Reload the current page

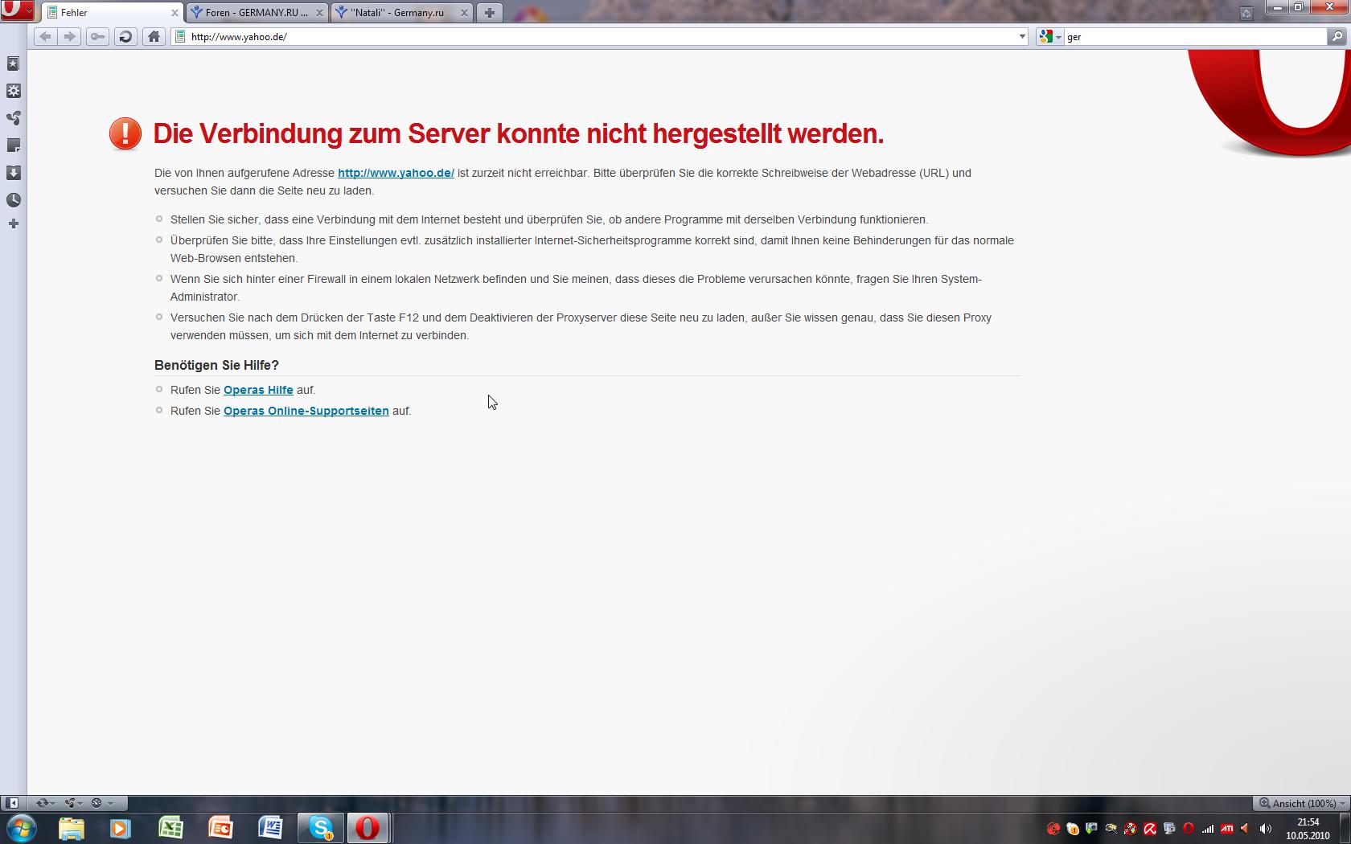pos(125,36)
